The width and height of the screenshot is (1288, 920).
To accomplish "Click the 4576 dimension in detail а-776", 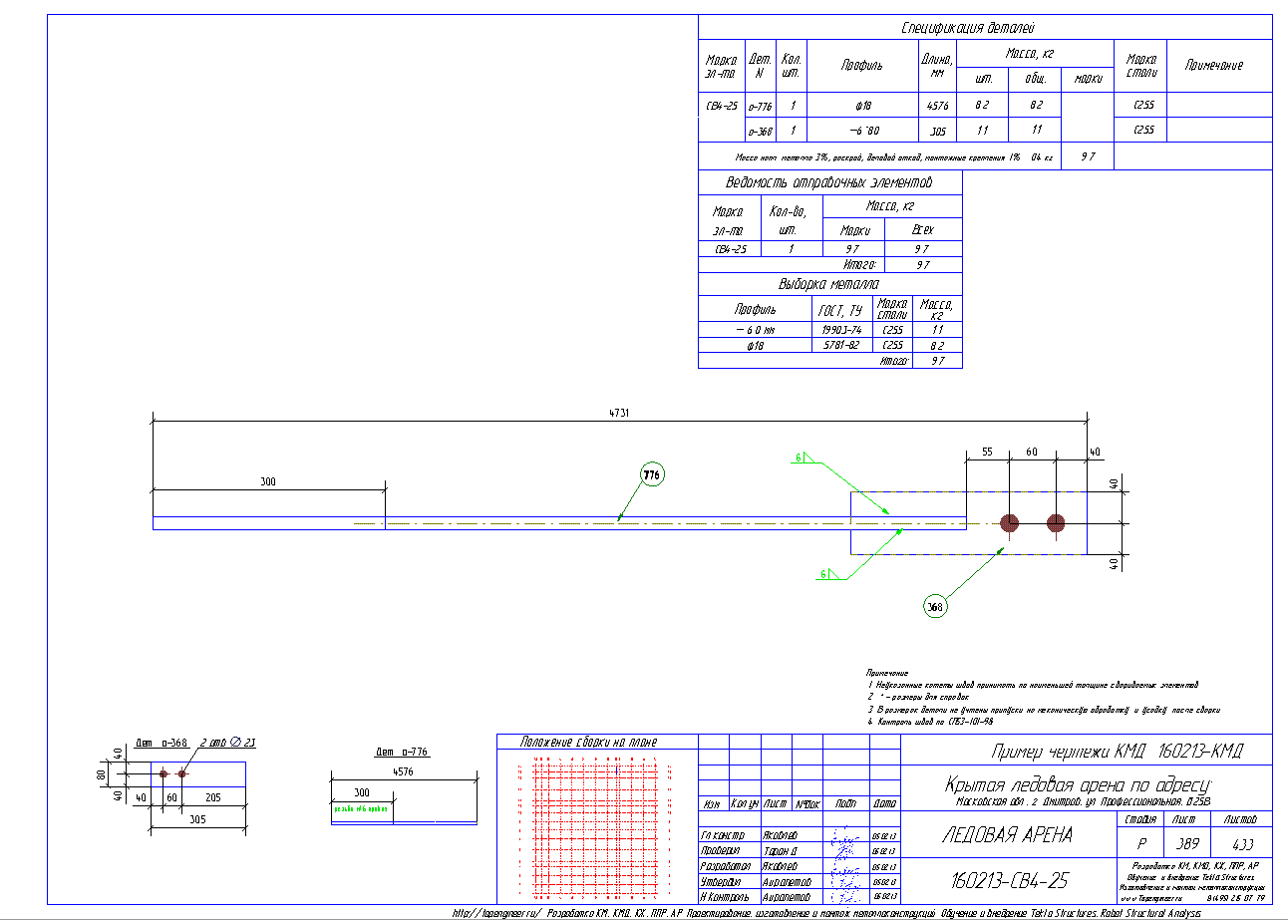I will [404, 771].
